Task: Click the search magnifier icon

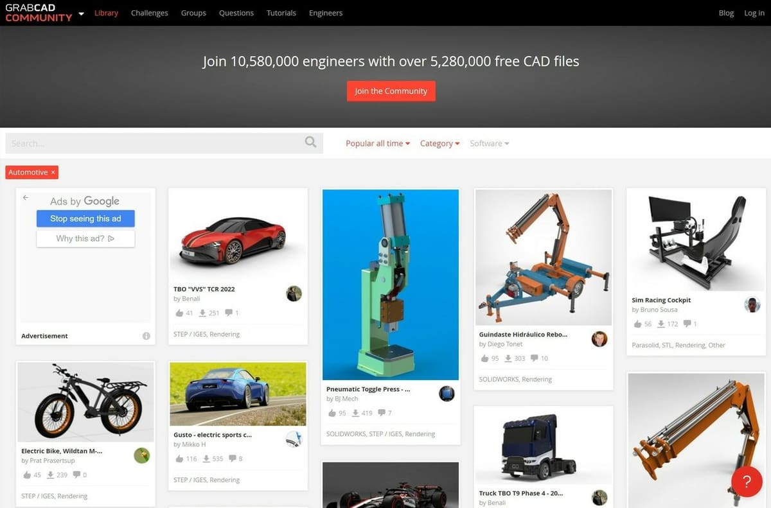Action: point(310,143)
